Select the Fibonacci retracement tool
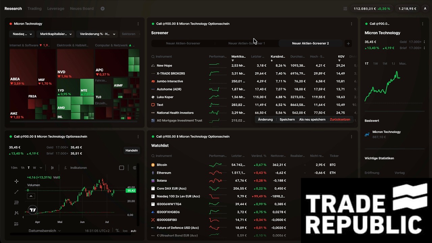The width and height of the screenshot is (432, 243). click(x=17, y=202)
